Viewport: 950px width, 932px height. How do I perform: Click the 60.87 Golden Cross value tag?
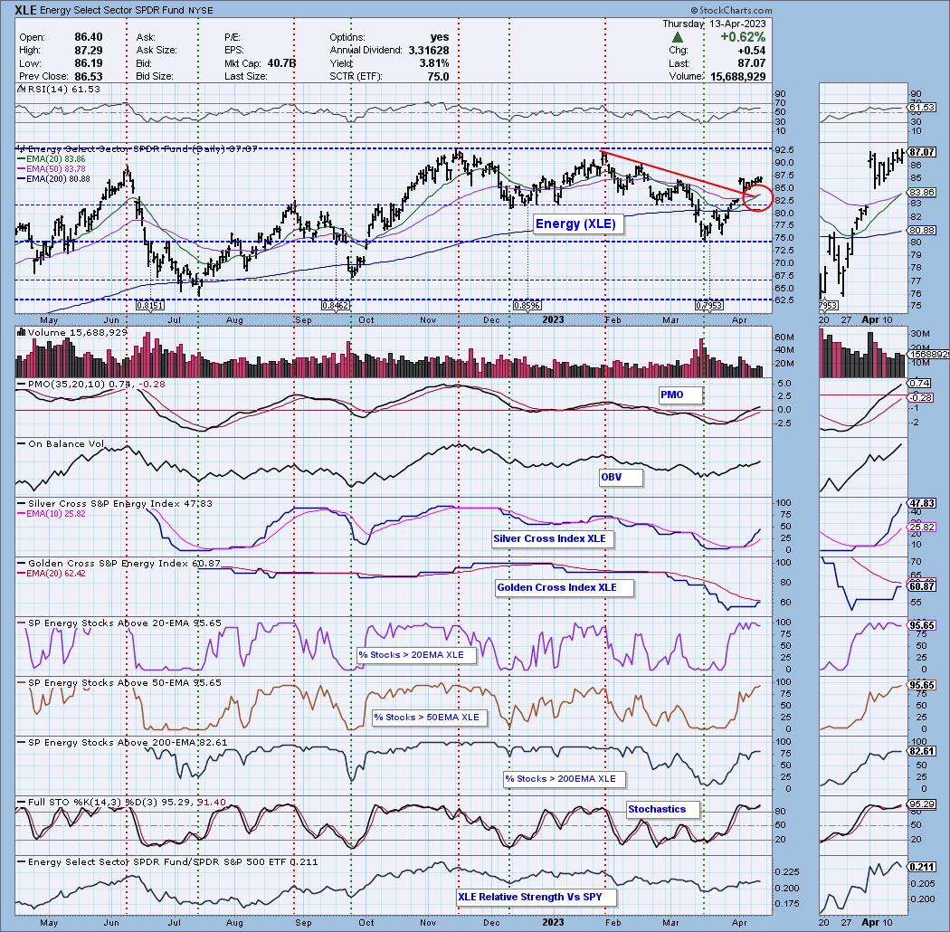(x=922, y=586)
